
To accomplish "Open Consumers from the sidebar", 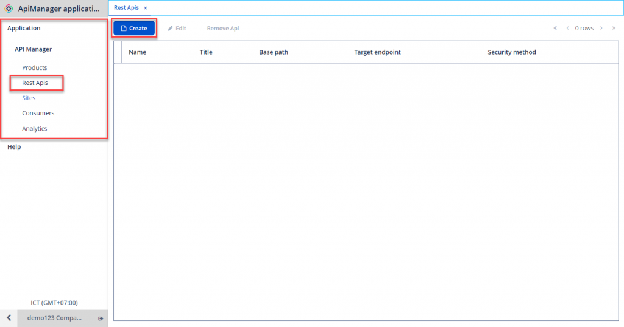I will [x=38, y=113].
